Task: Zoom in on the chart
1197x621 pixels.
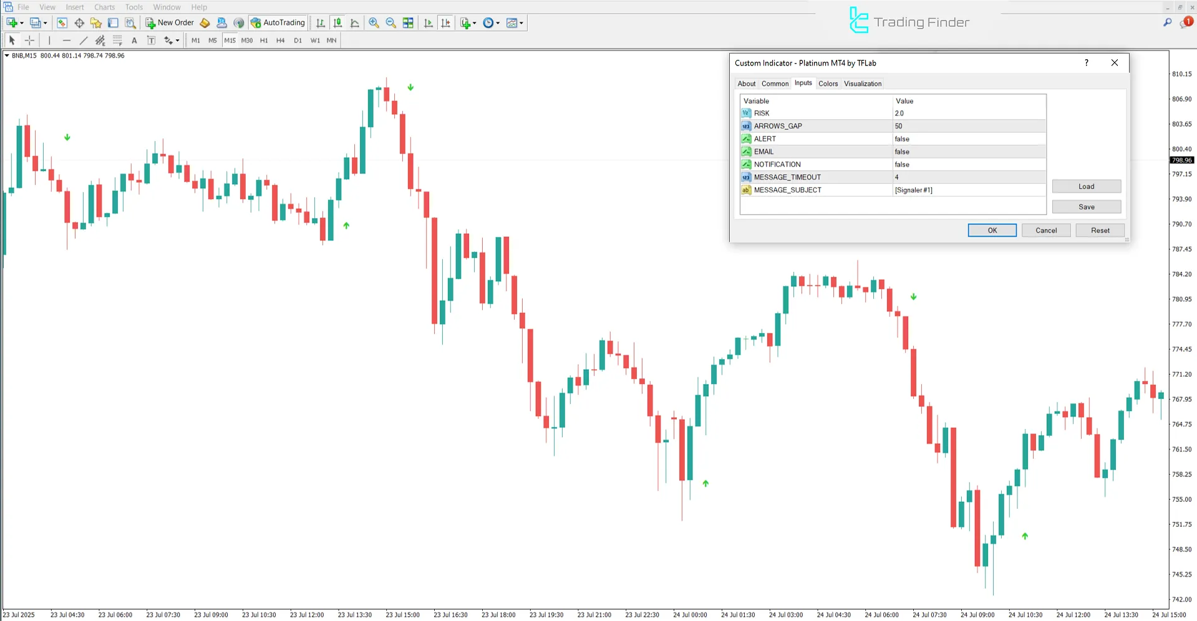Action: 374,22
